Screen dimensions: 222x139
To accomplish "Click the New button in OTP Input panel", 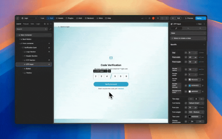I will pos(199,24).
